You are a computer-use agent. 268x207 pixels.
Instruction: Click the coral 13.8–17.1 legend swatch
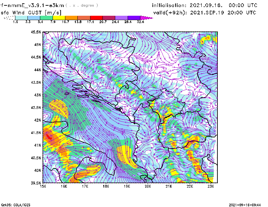click(84, 18)
